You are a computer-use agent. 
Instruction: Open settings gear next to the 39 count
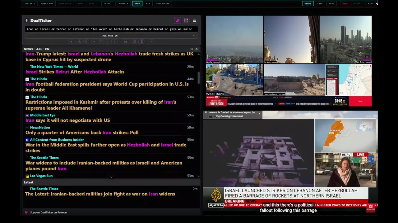tap(196, 49)
